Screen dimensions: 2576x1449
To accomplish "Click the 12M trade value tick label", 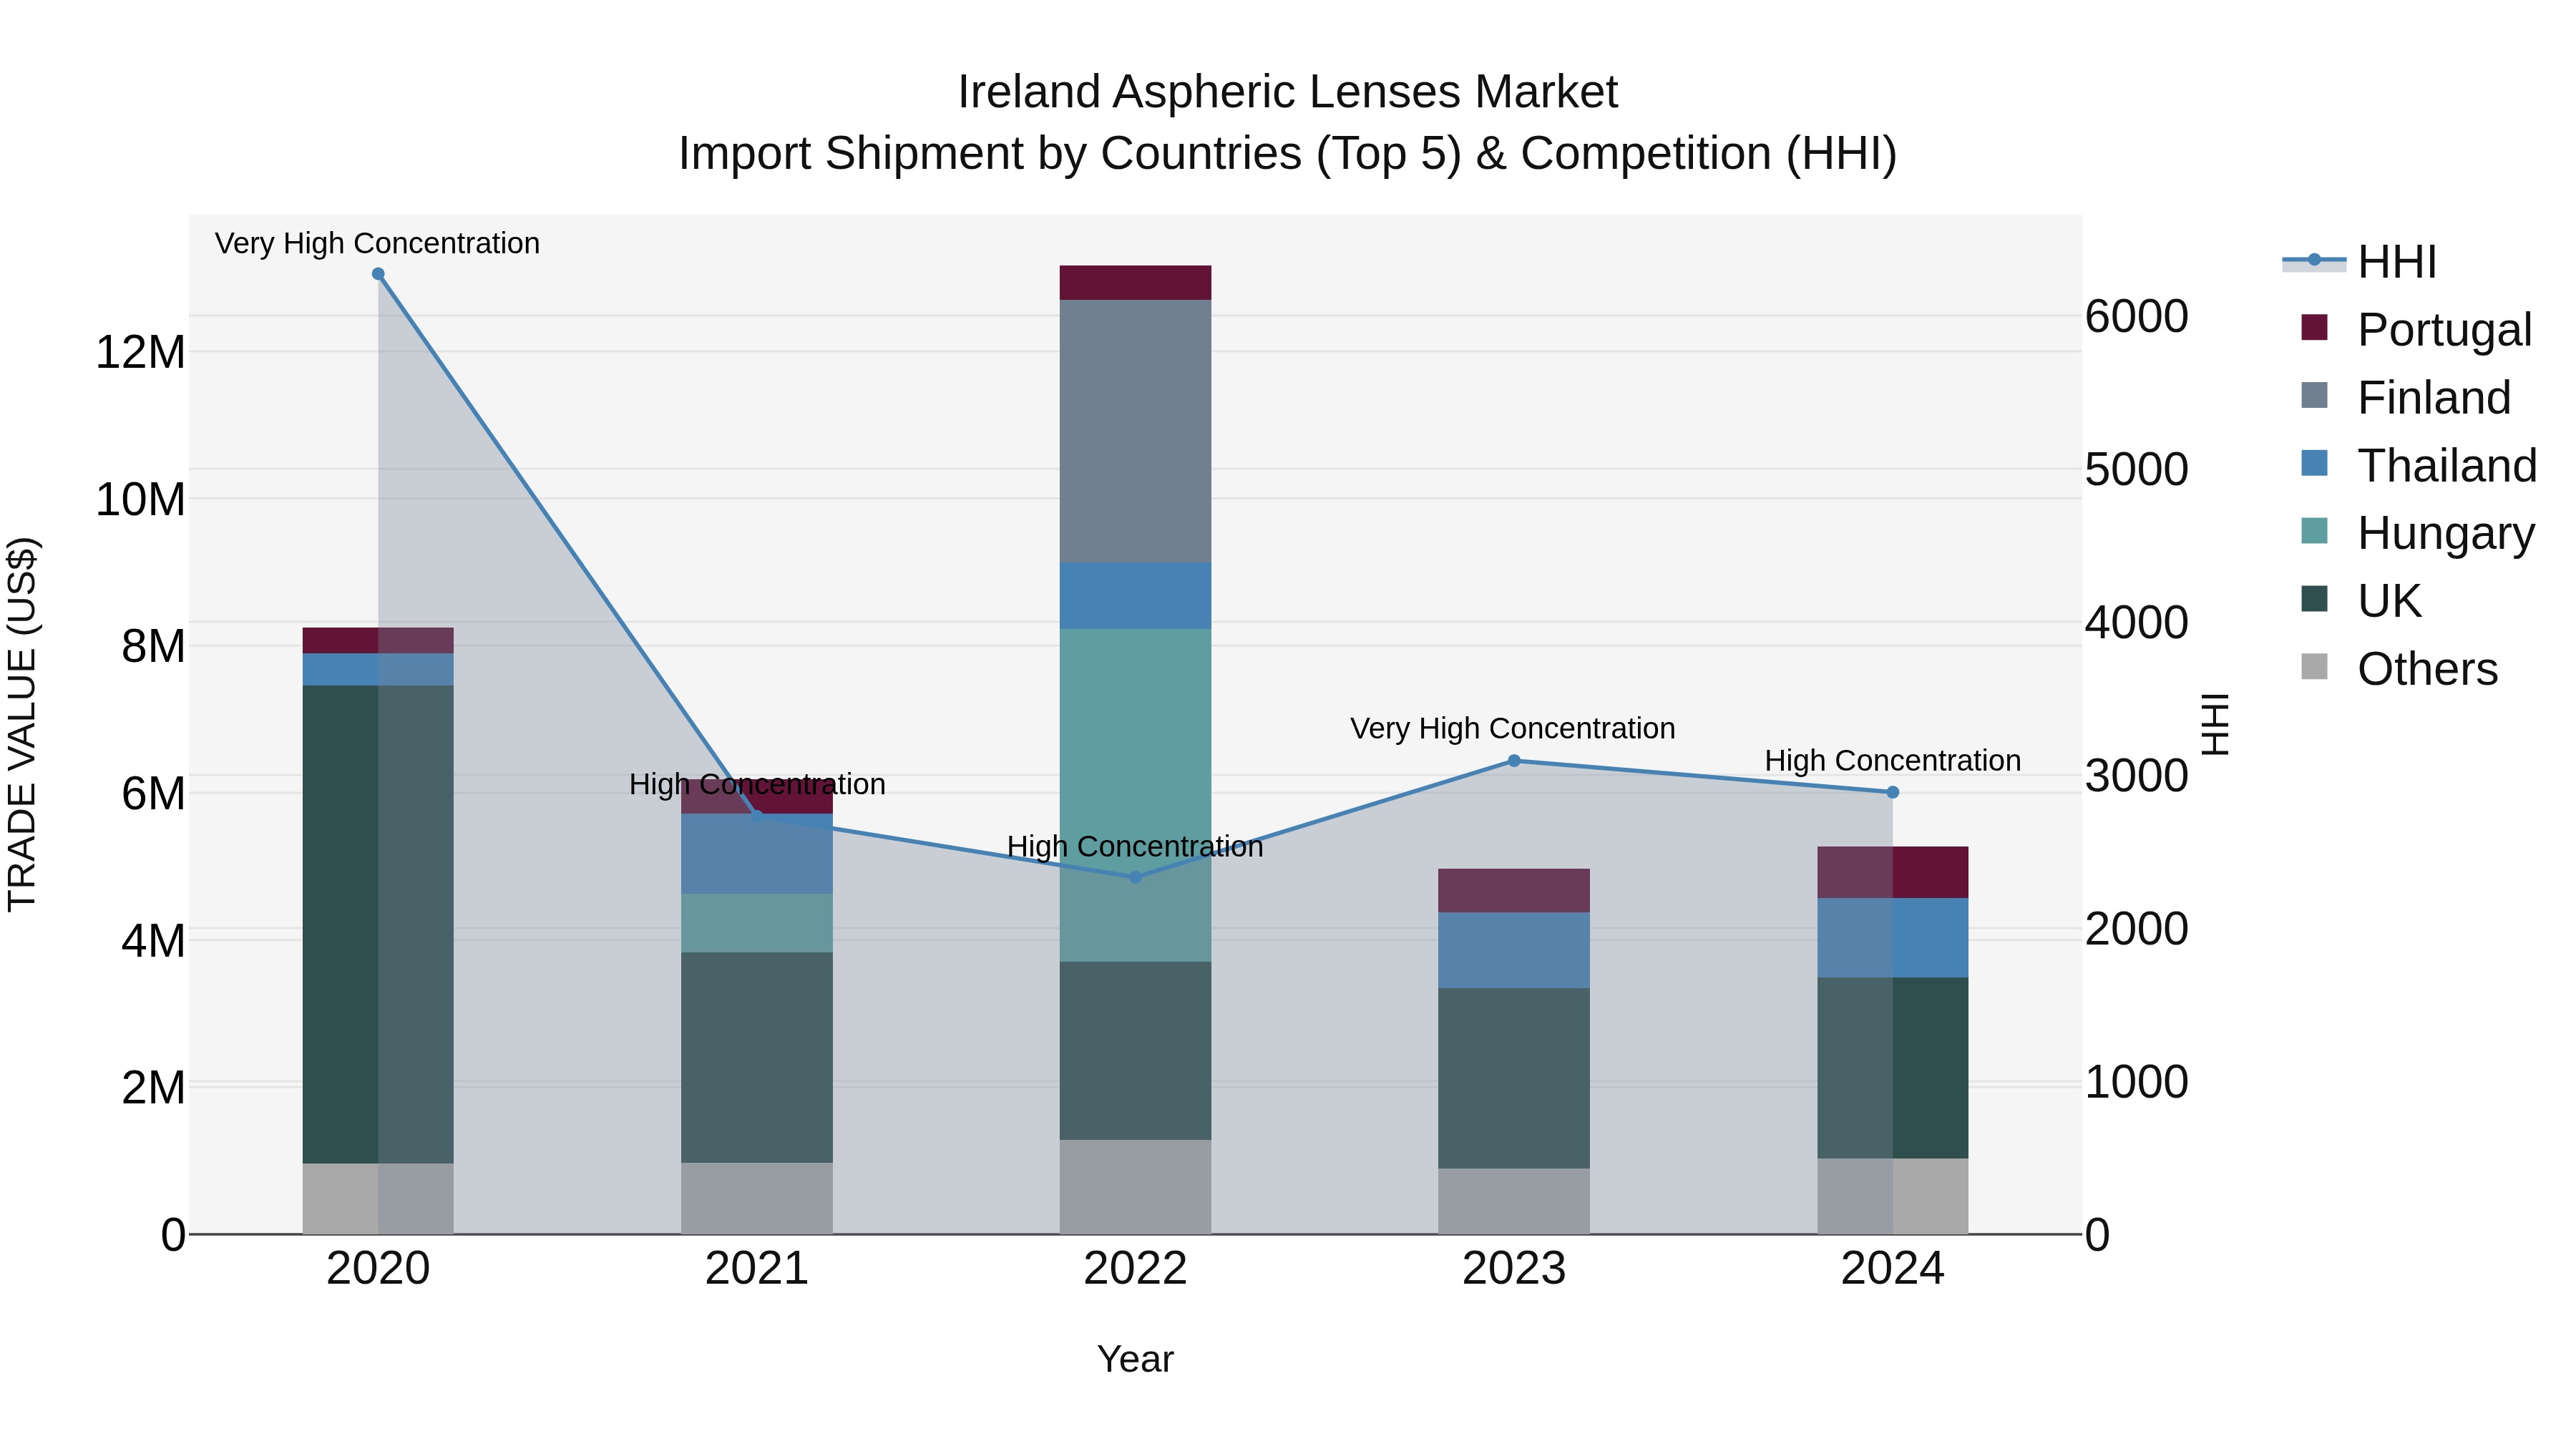I will (140, 352).
